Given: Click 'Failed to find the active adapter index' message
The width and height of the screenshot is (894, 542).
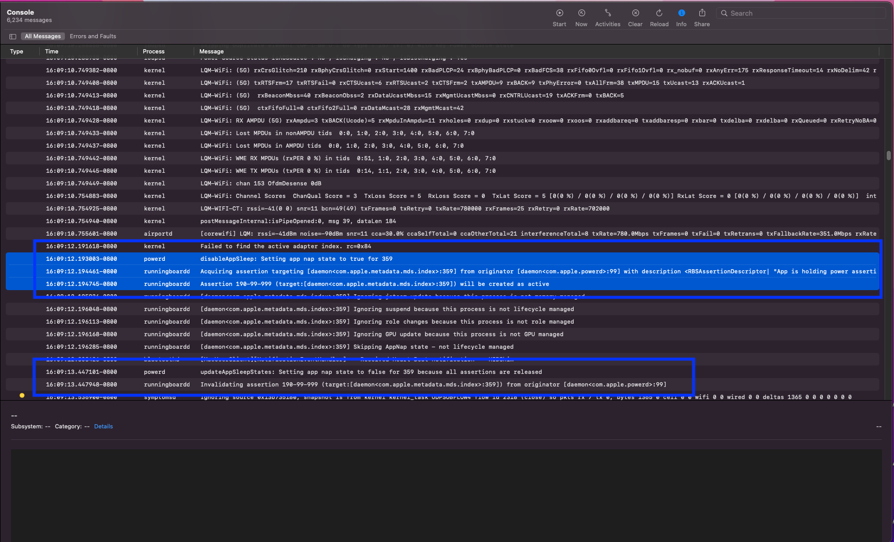Looking at the screenshot, I should [286, 246].
